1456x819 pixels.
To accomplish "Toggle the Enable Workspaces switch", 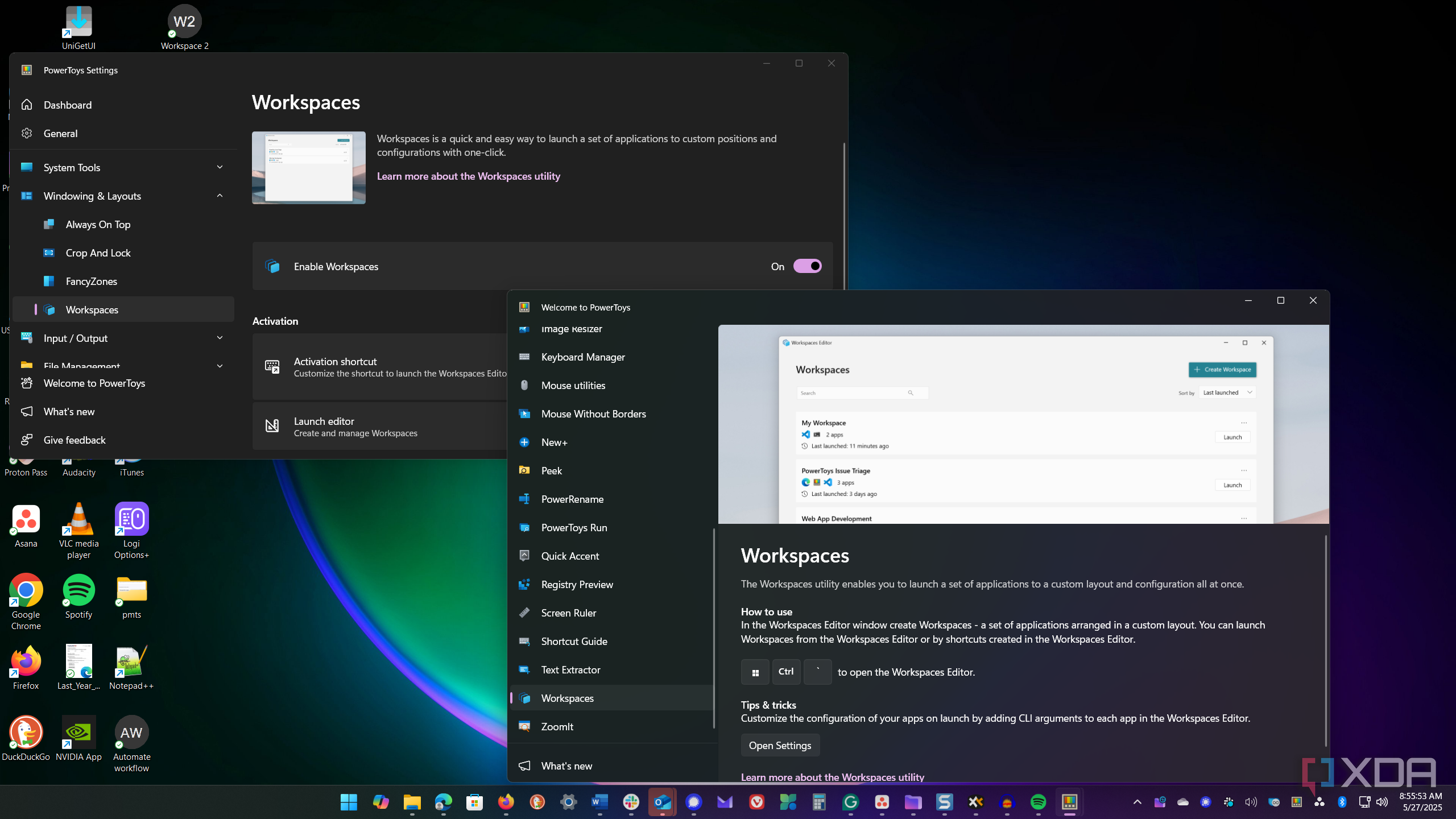I will [x=807, y=266].
